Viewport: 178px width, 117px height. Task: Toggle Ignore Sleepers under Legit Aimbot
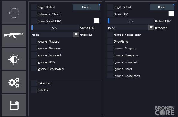coord(110,55)
